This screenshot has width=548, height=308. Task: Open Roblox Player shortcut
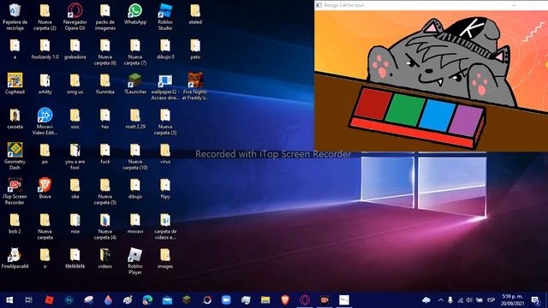(135, 261)
